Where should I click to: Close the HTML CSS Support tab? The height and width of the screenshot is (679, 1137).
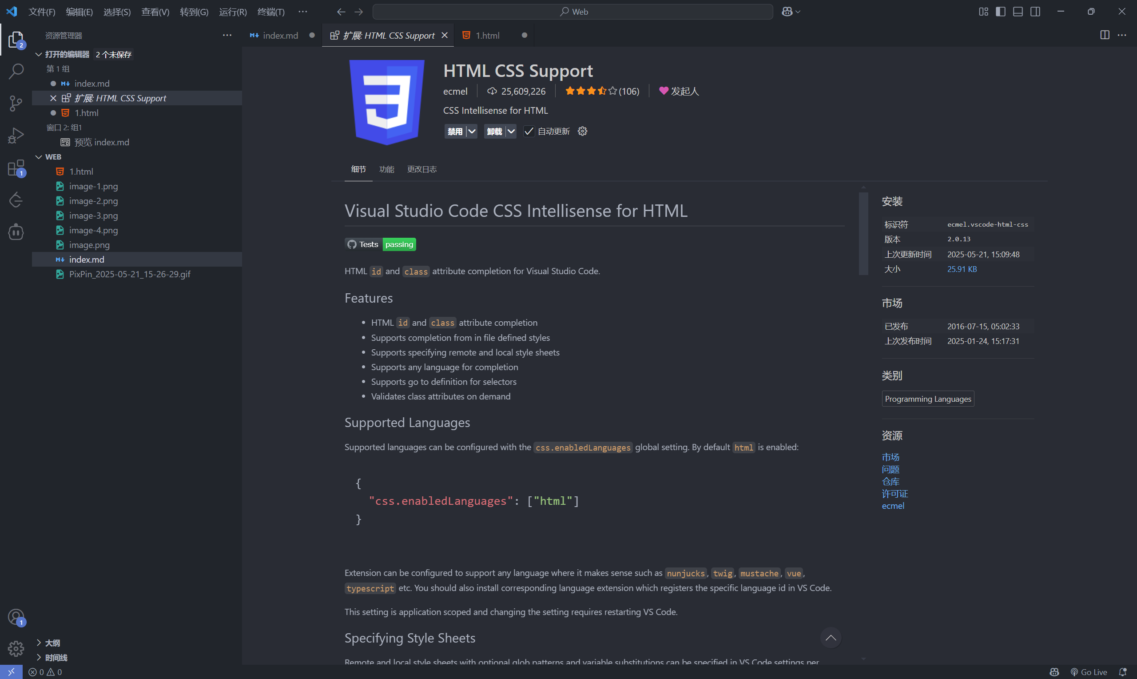[x=445, y=35]
